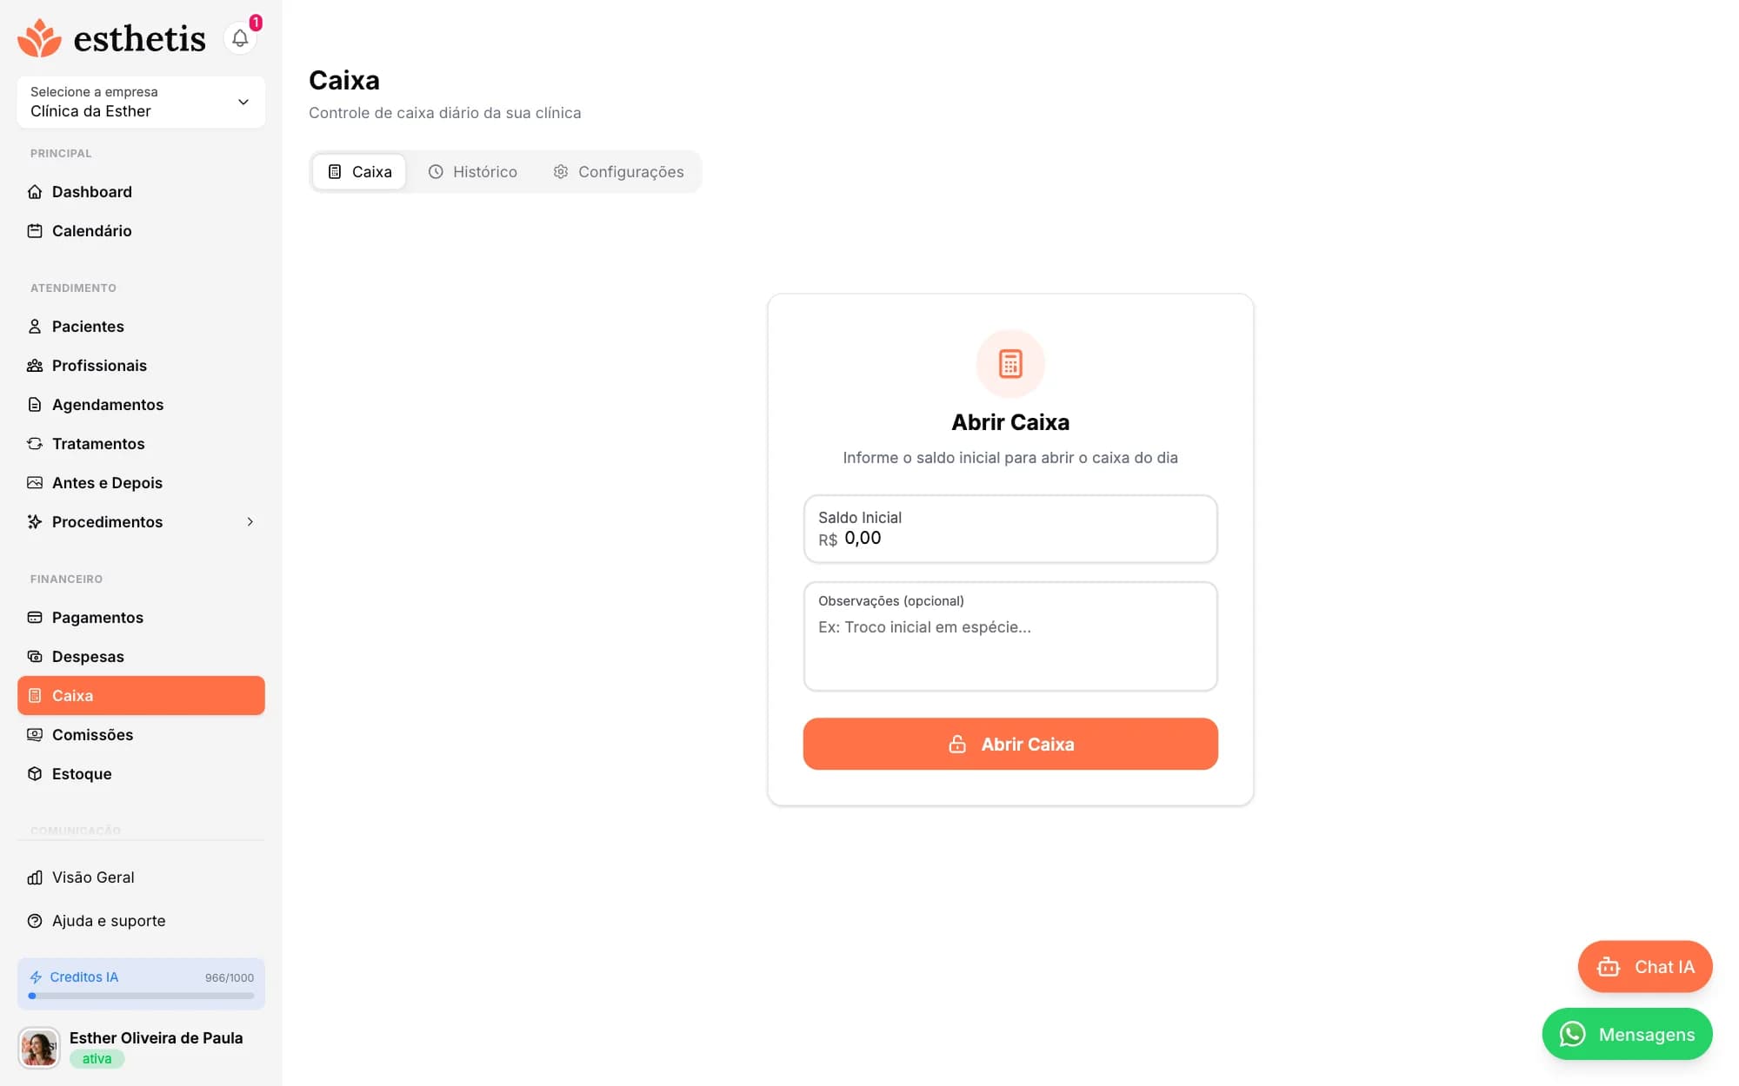1739x1086 pixels.
Task: Focus the Observações text area
Action: pyautogui.click(x=1010, y=637)
